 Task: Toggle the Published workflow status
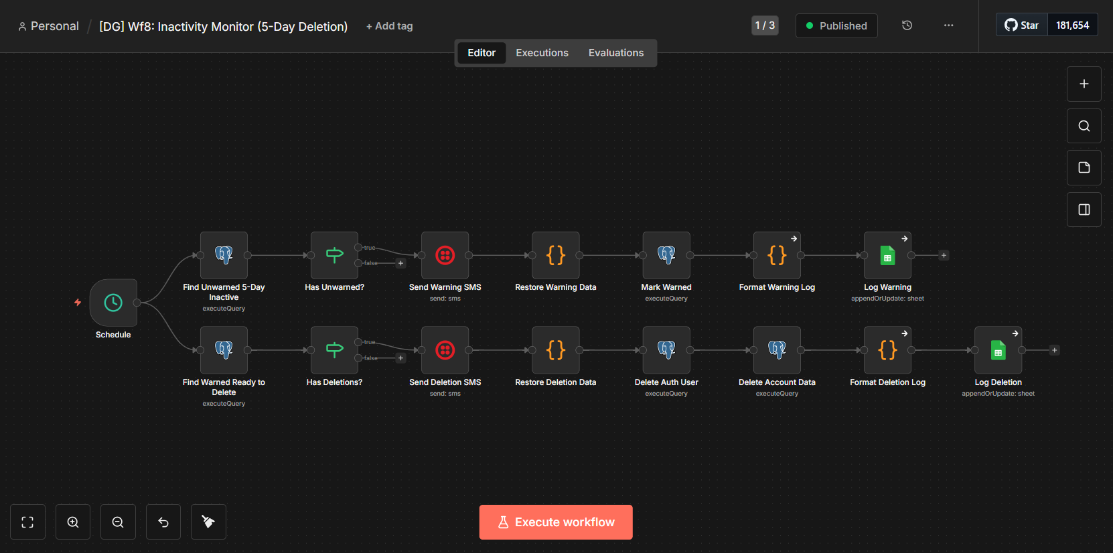(836, 25)
